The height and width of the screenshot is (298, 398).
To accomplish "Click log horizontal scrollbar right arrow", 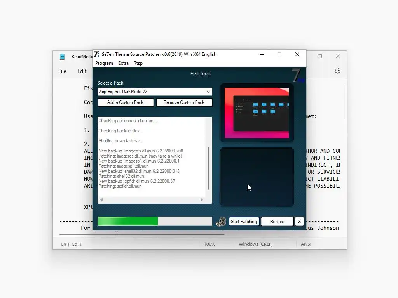I will [x=202, y=200].
